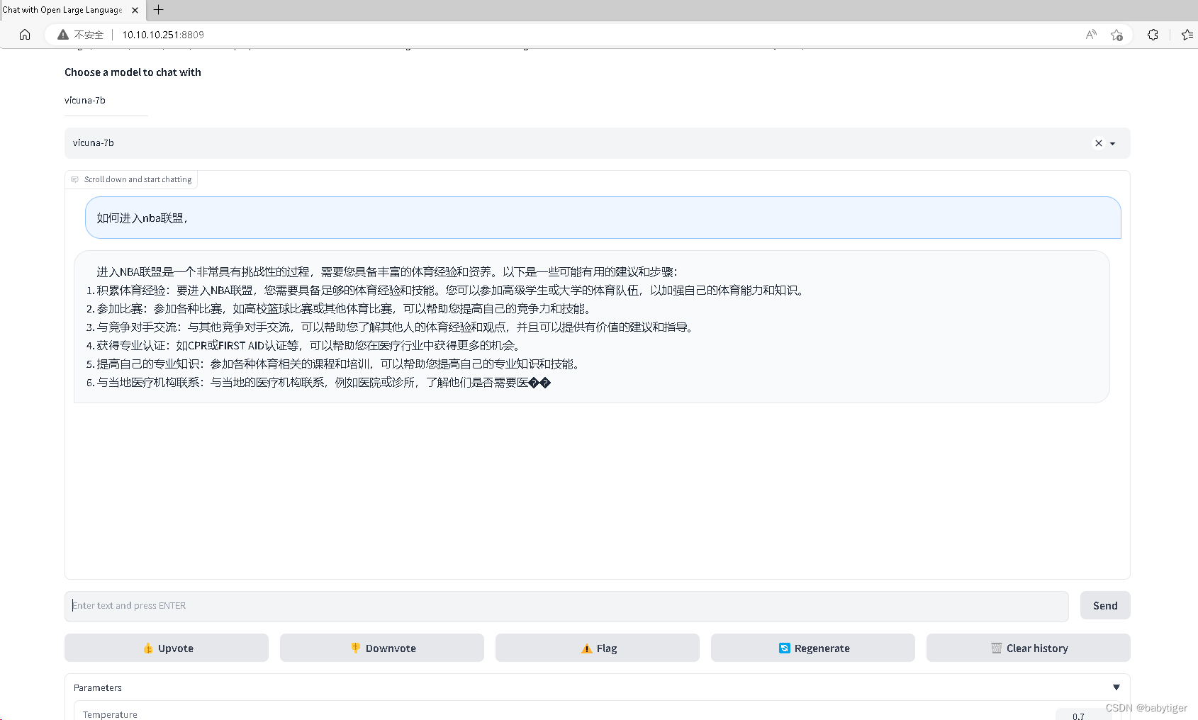The height and width of the screenshot is (720, 1198).
Task: Click the Read aloud icon in address bar
Action: point(1091,34)
